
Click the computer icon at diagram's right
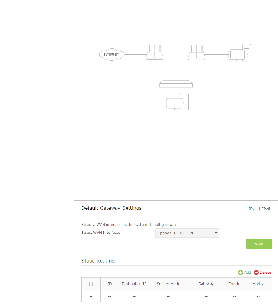[239, 53]
